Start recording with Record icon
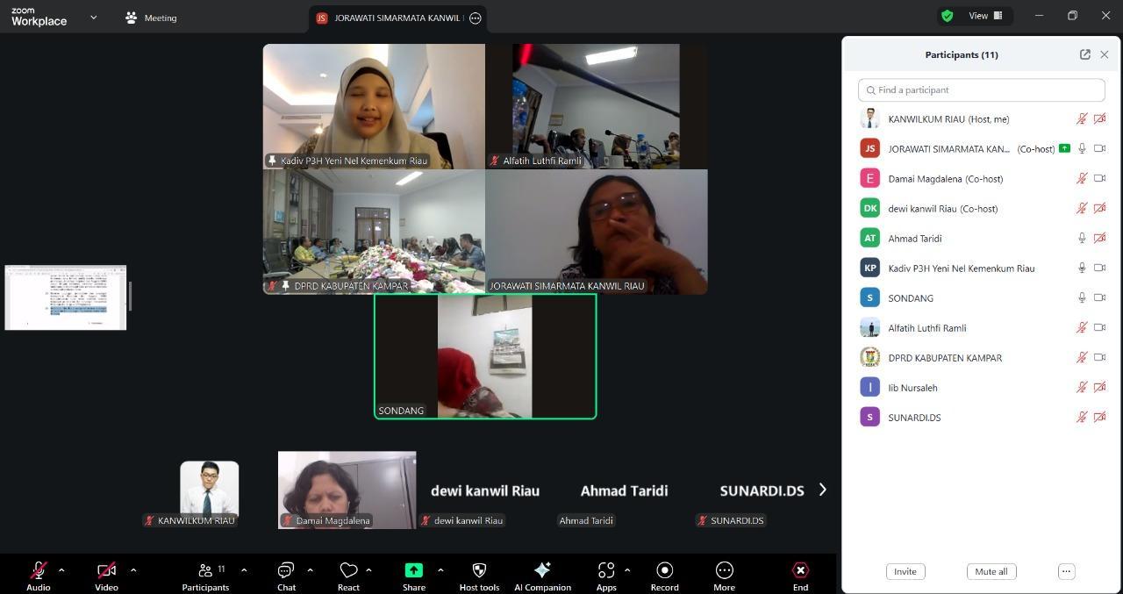Screen dimensions: 1123x594 coord(664,570)
